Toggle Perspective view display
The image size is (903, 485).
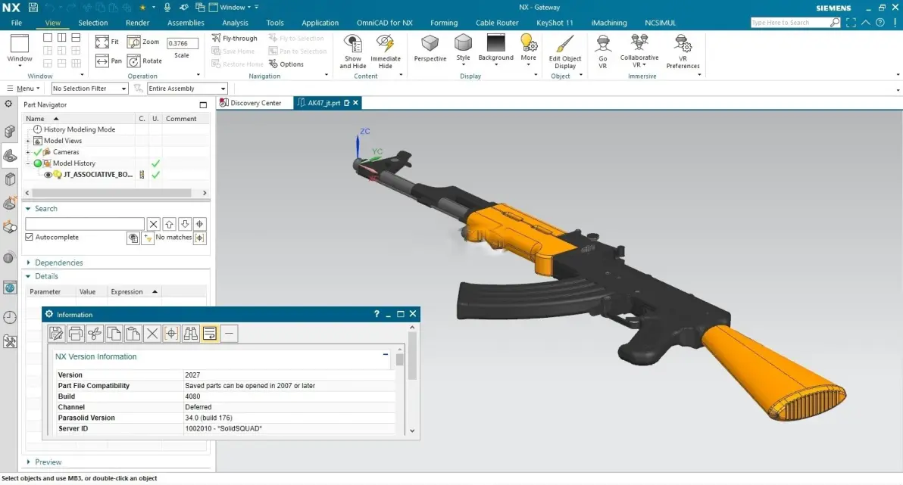430,48
